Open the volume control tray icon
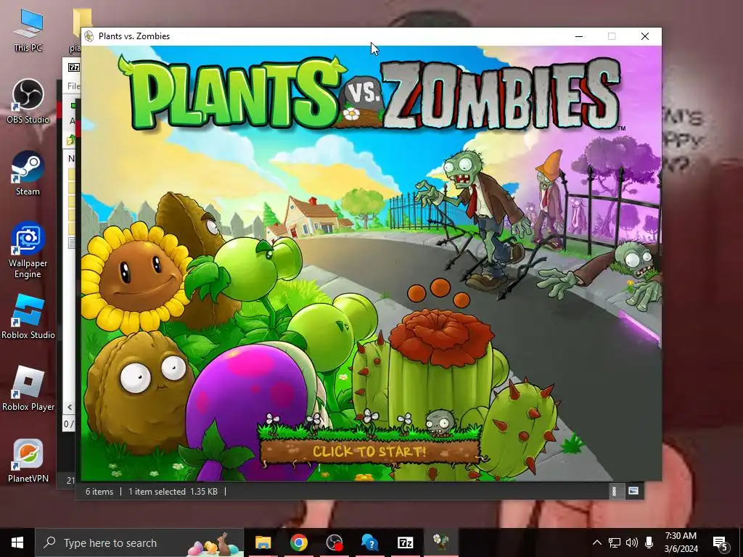743x557 pixels. click(632, 542)
